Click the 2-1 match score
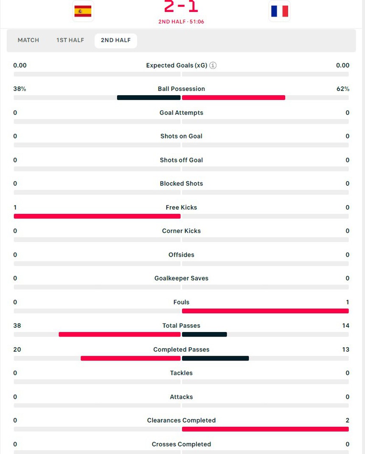 (181, 7)
